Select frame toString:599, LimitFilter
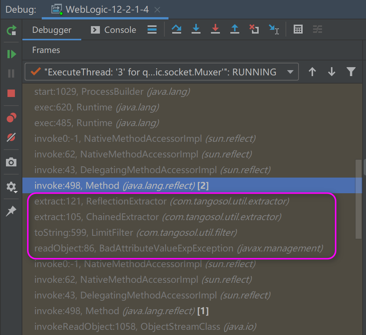 pyautogui.click(x=192, y=232)
